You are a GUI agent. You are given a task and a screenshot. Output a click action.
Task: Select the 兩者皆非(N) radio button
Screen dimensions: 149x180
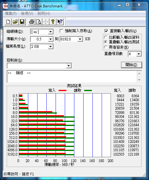pyautogui.click(x=106, y=47)
